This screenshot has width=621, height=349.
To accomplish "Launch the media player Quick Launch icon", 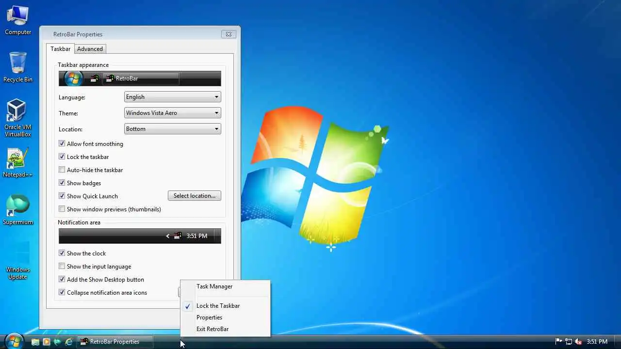I will (x=47, y=342).
